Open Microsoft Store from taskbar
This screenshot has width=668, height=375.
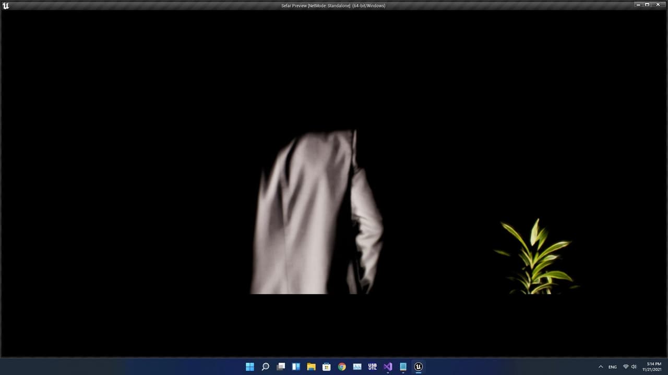click(x=327, y=367)
